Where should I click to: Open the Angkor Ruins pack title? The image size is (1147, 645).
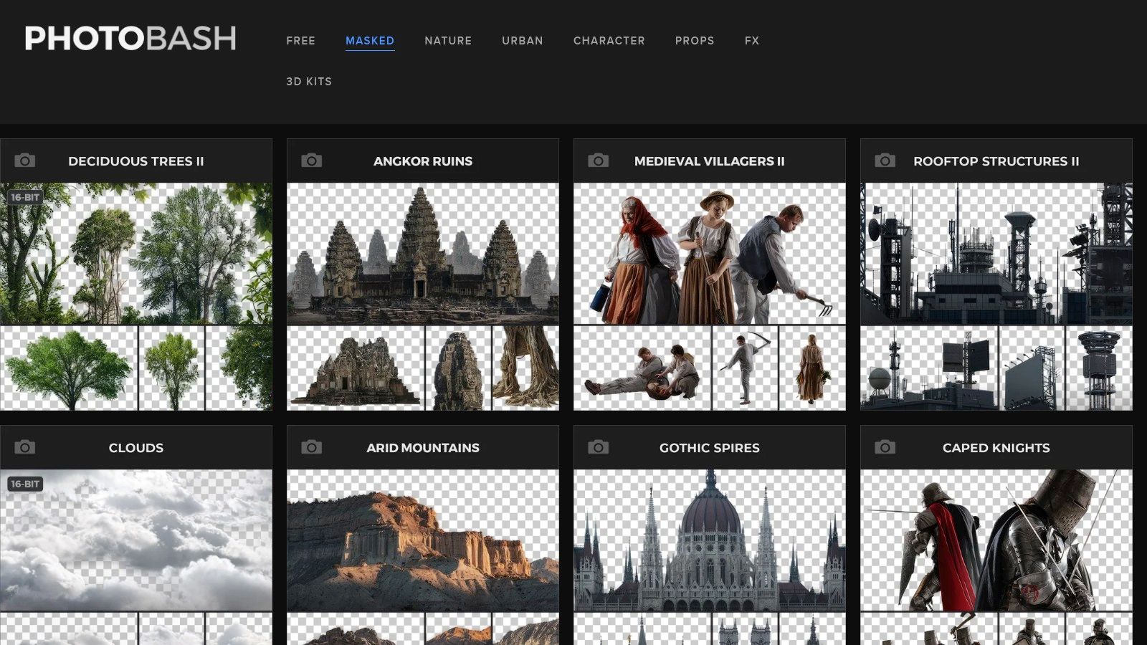click(423, 161)
